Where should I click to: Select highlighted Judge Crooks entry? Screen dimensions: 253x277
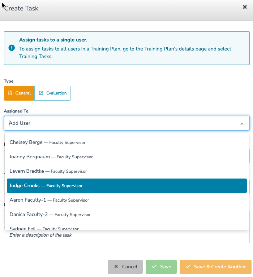[127, 186]
